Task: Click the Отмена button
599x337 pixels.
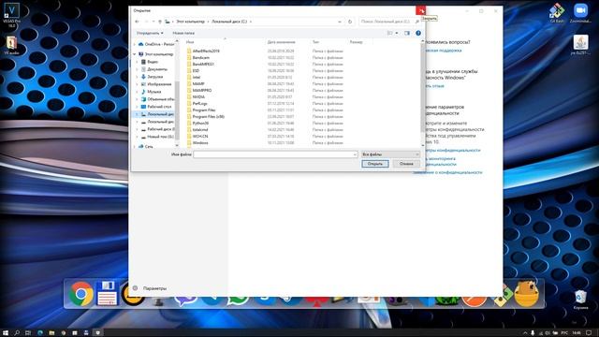Action: [406, 164]
